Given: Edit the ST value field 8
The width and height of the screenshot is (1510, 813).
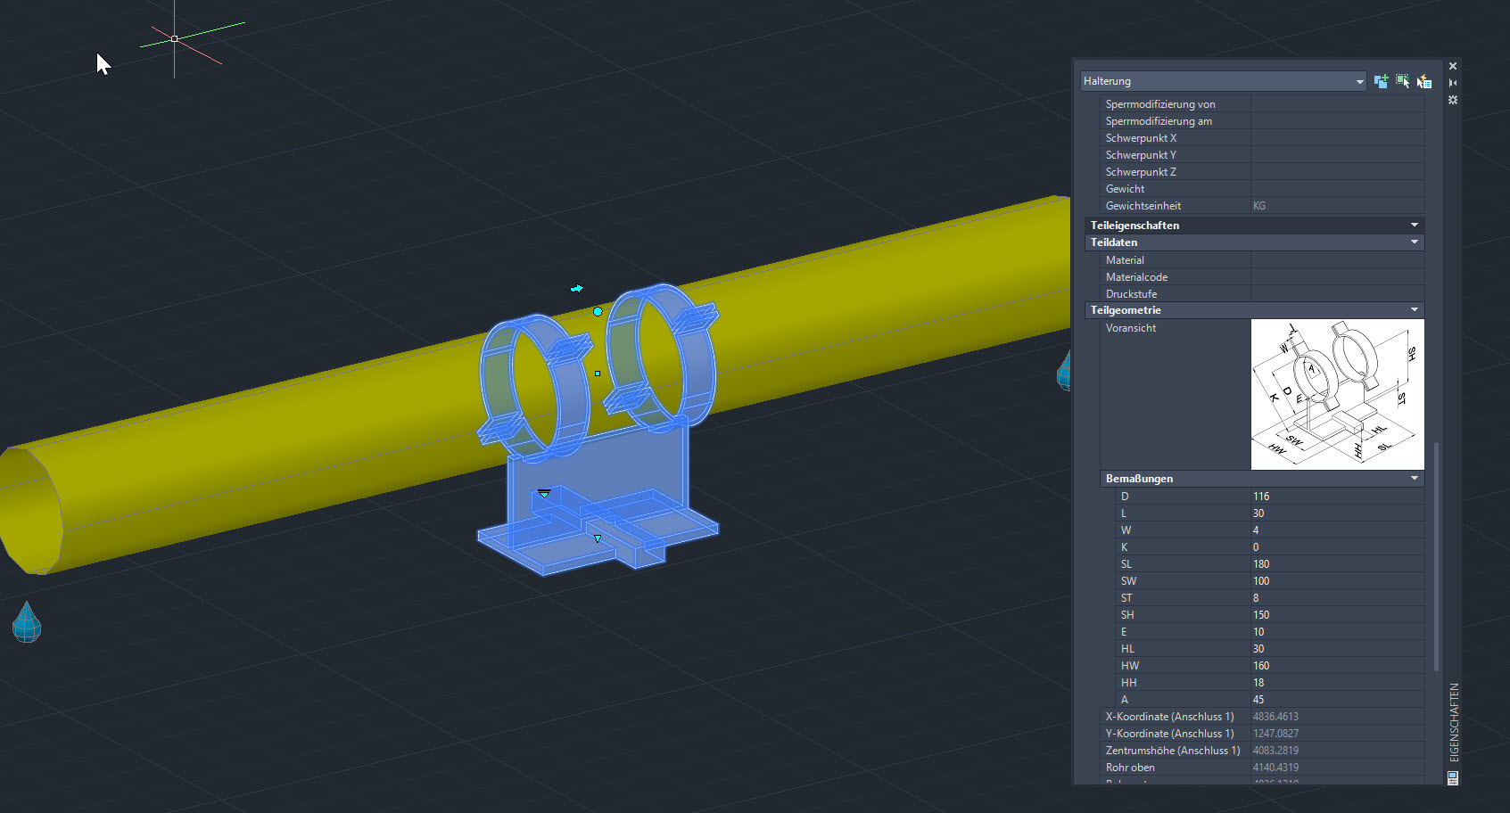Looking at the screenshot, I should pyautogui.click(x=1337, y=598).
